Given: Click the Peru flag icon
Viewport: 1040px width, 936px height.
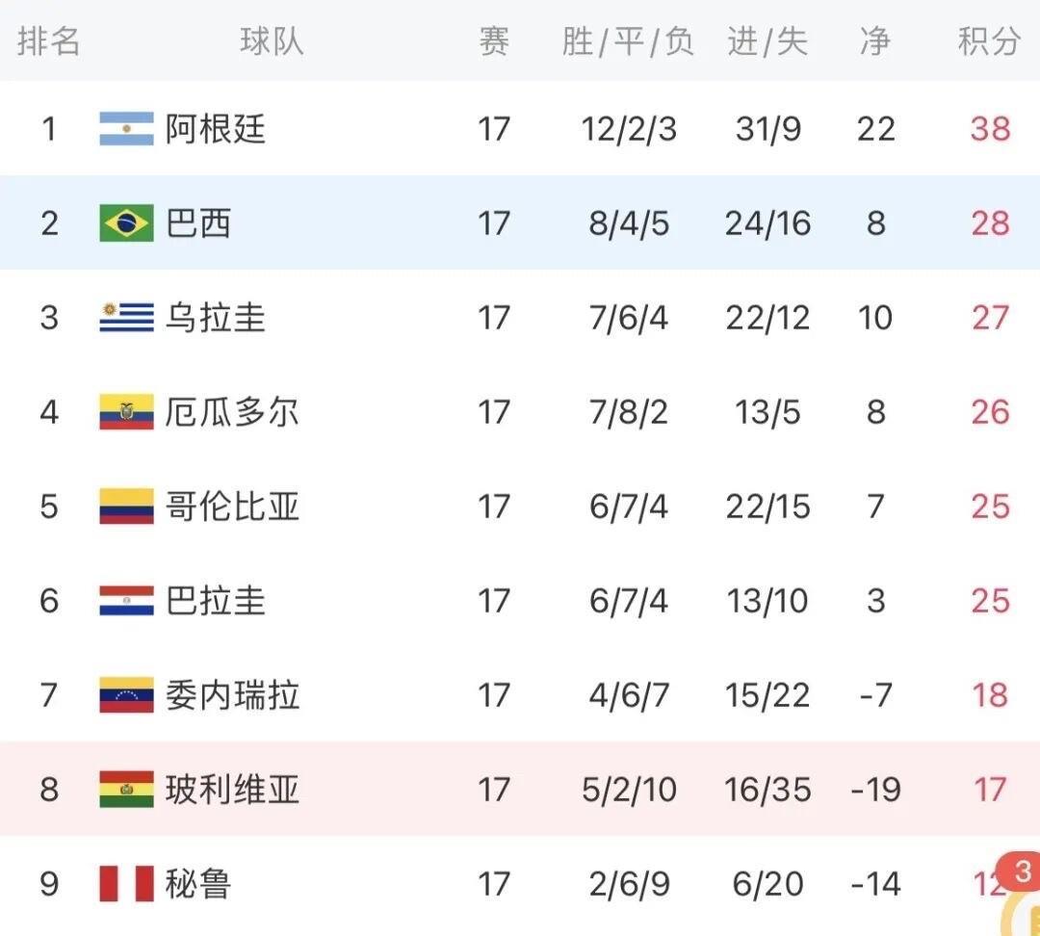Looking at the screenshot, I should click(126, 884).
